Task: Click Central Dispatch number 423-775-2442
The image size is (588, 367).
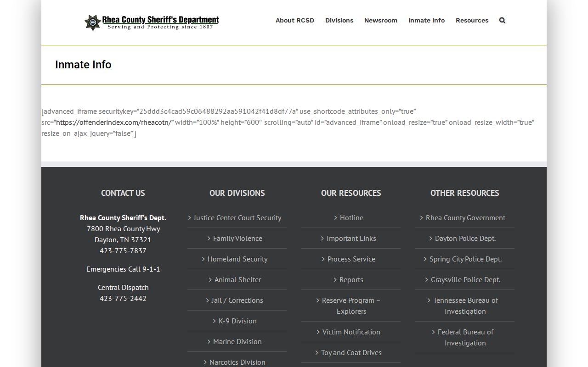Action: [123, 299]
